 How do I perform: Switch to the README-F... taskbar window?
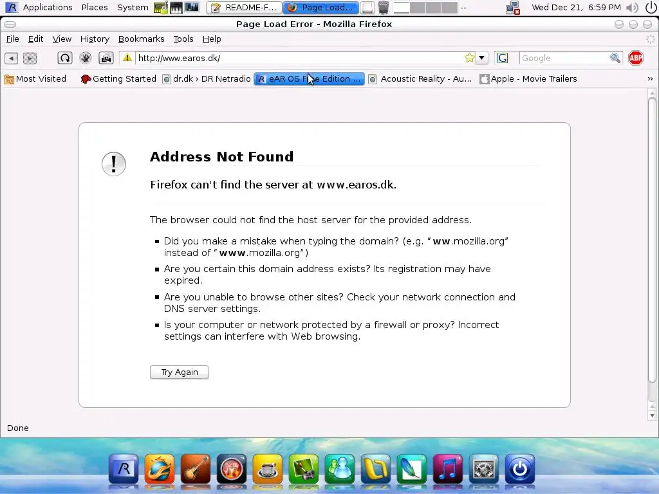(x=244, y=8)
